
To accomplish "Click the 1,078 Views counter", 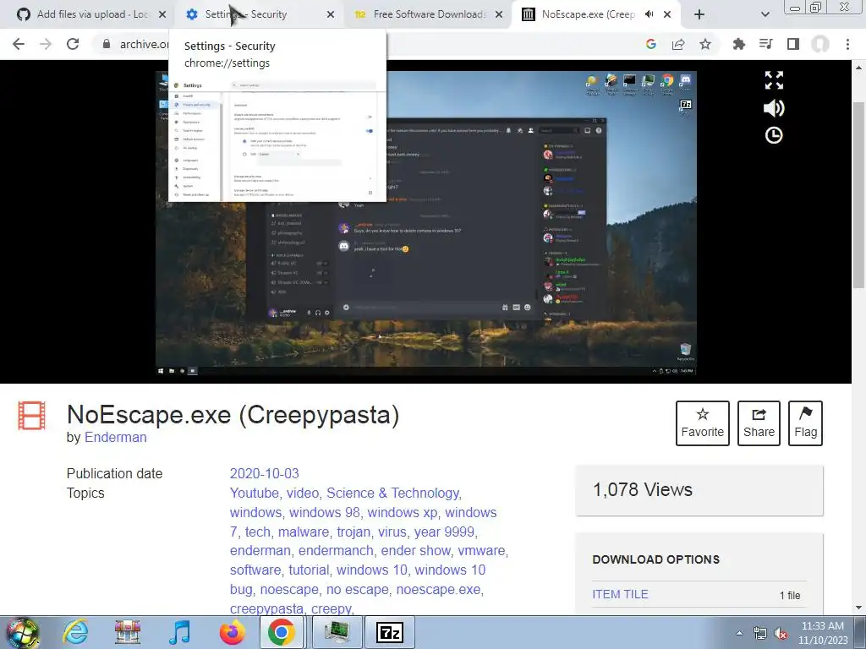I will click(x=699, y=490).
